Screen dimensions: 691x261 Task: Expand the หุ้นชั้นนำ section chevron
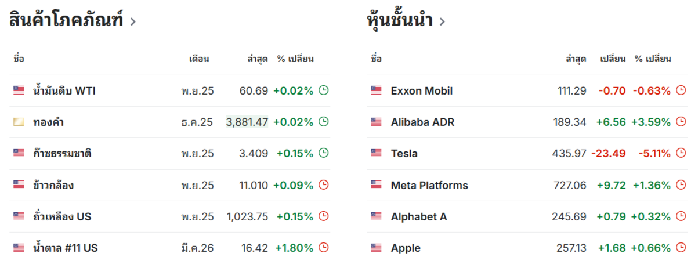442,22
